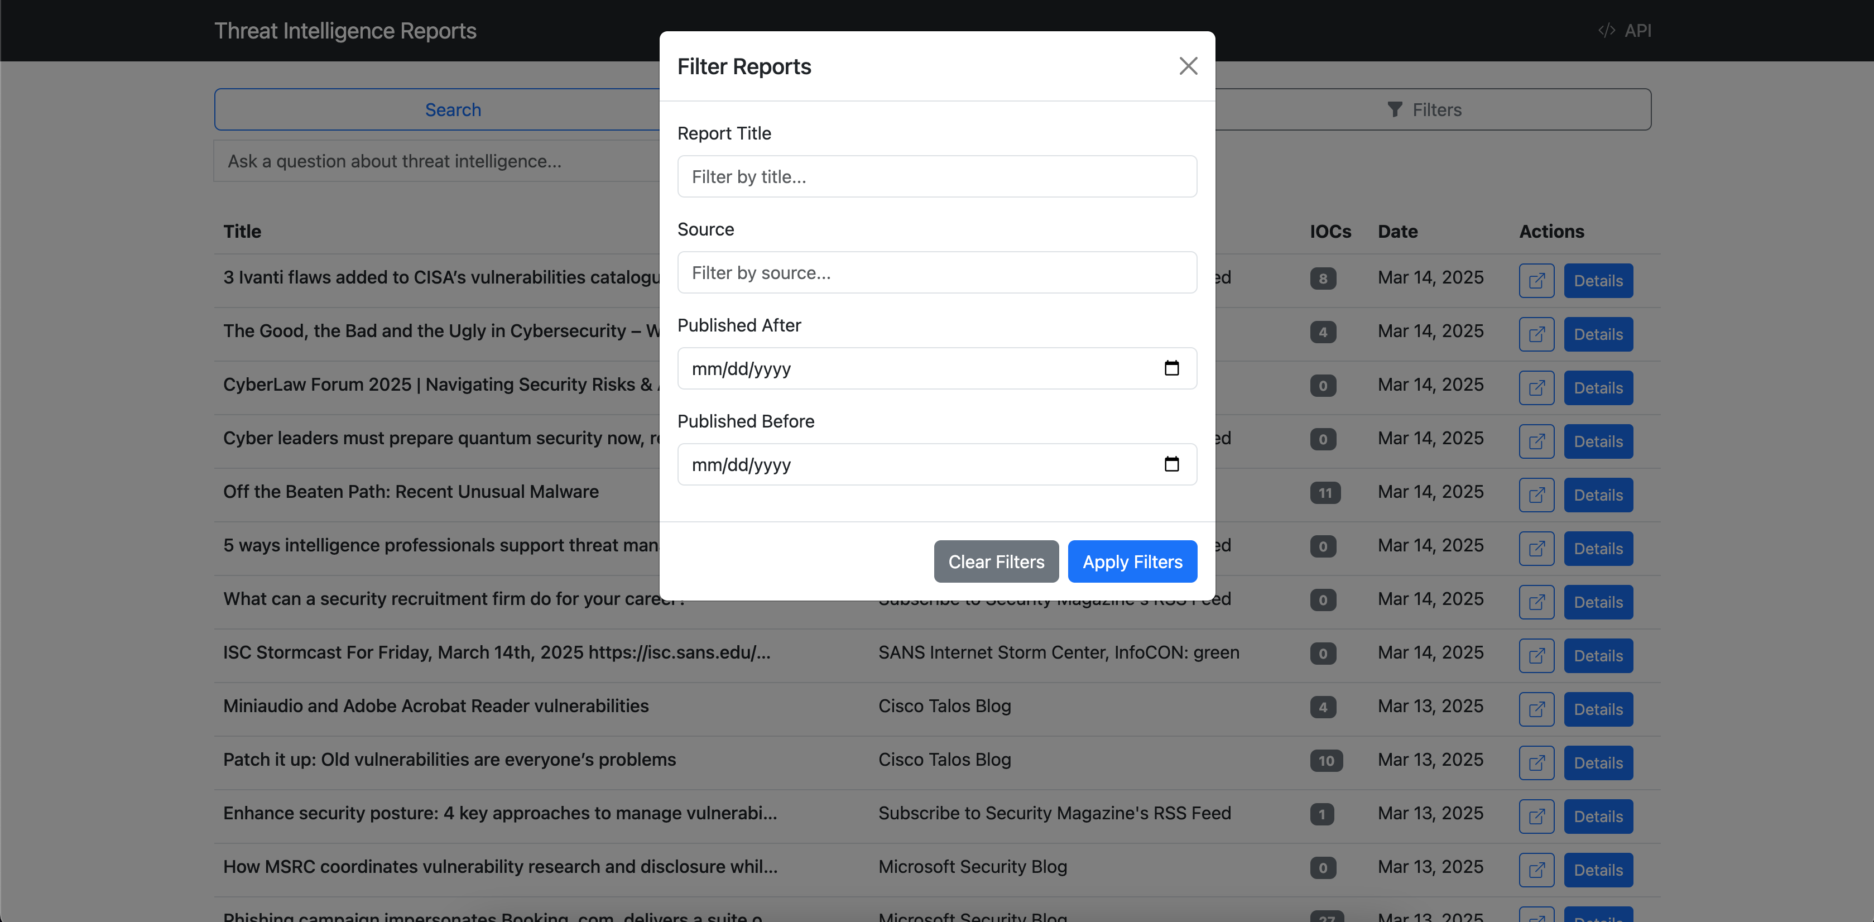Open calendar picker for Published After
Screen dimensions: 1874x922
point(1171,368)
